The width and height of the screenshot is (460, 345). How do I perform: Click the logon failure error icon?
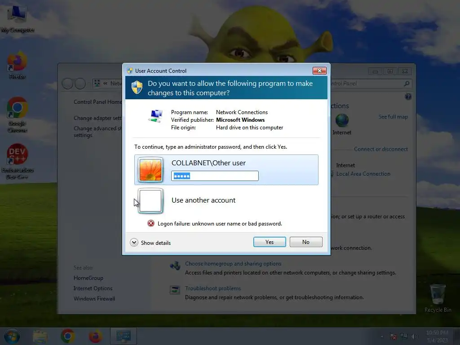(151, 224)
